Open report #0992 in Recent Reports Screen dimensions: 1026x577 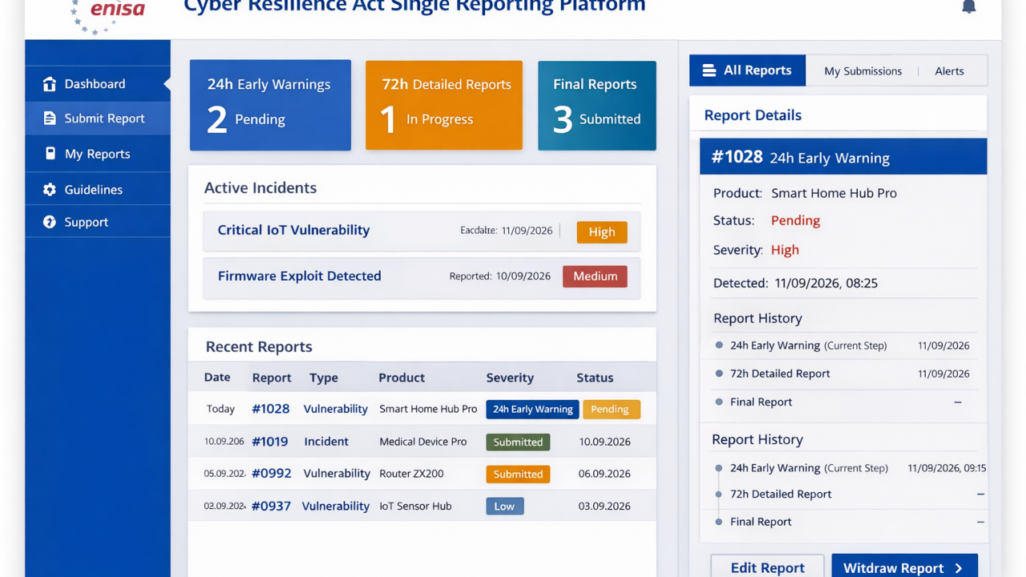(271, 474)
